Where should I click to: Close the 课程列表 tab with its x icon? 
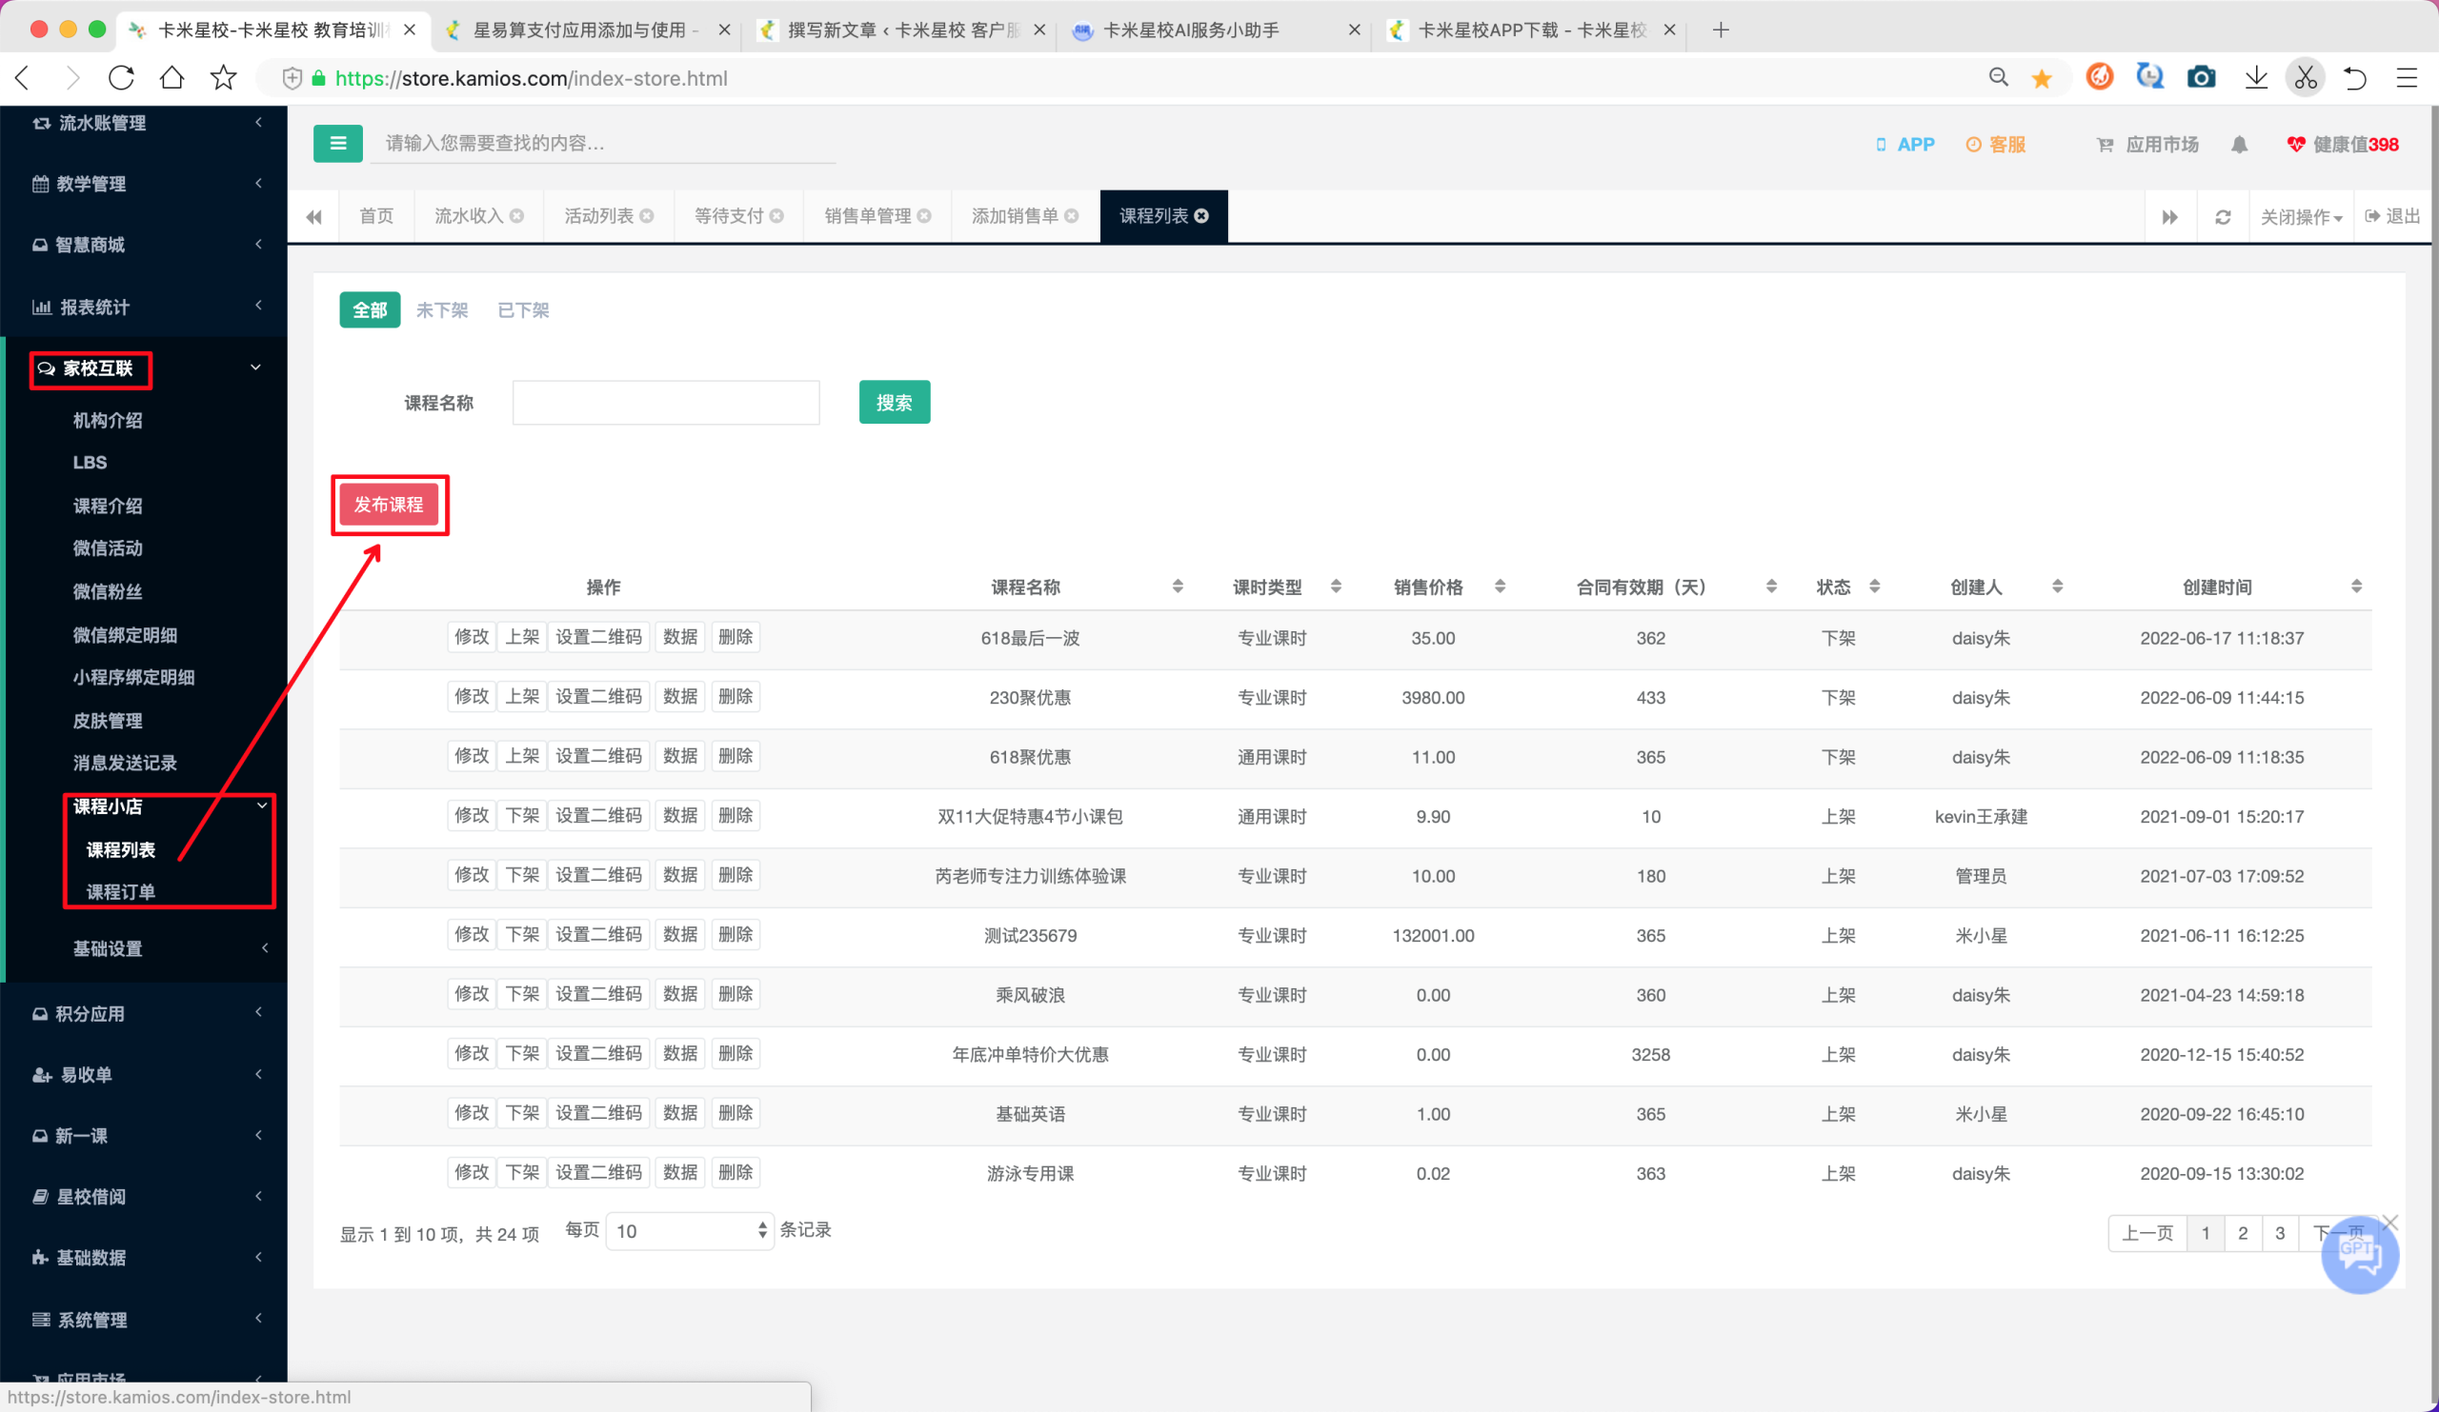[1201, 216]
